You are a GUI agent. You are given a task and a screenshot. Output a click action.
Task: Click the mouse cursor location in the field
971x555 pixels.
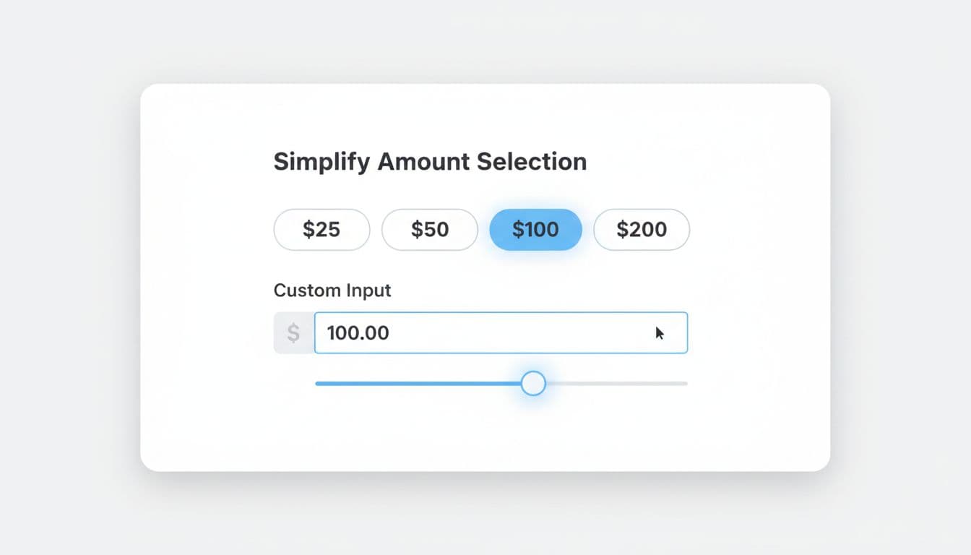coord(659,332)
